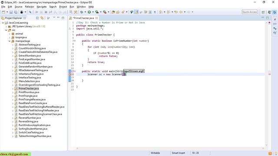This screenshot has width=278, height=156.
Task: Toggle Show Whitespace Characters icon
Action: coord(155,12)
